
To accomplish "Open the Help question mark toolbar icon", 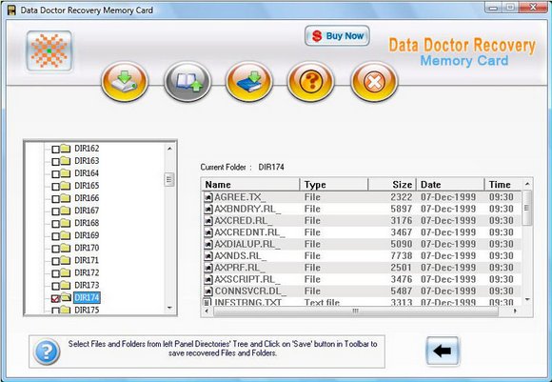I will pyautogui.click(x=310, y=81).
